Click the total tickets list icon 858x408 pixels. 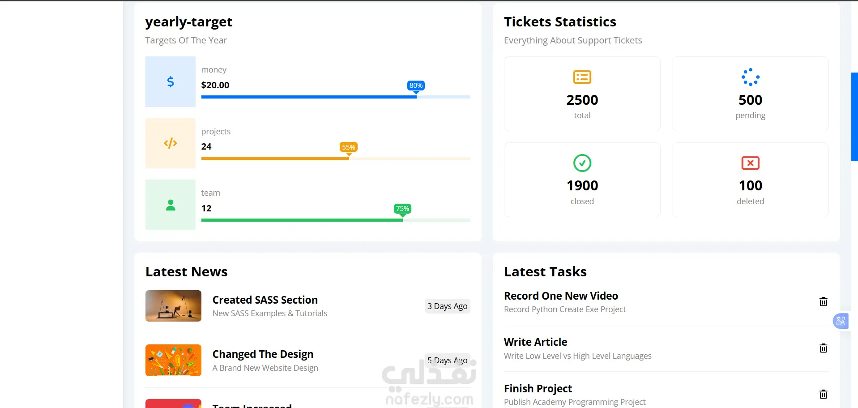point(582,77)
